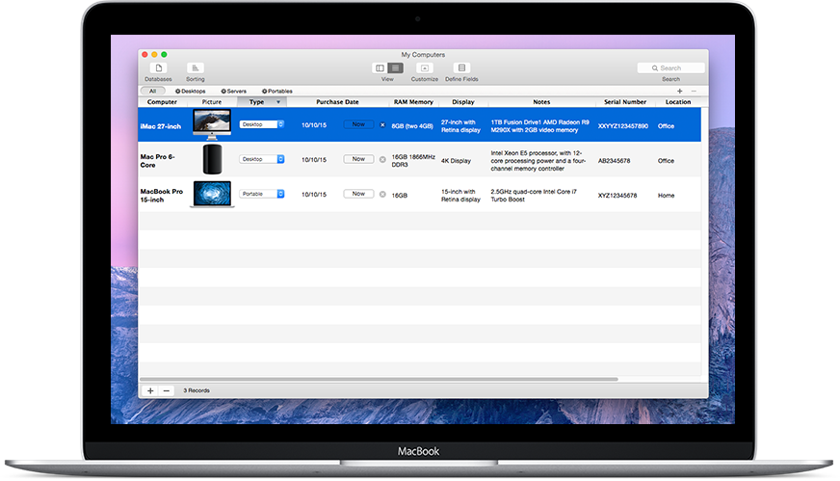This screenshot has width=840, height=481.
Task: Click the Serial Number column header
Action: coord(625,102)
